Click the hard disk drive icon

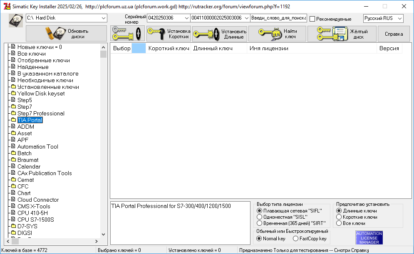[x=16, y=21]
